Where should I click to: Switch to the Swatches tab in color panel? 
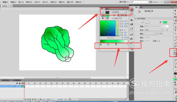[107, 9]
